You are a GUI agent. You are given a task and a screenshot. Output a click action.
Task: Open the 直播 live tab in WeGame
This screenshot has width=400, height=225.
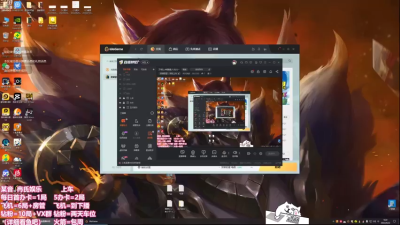click(213, 49)
